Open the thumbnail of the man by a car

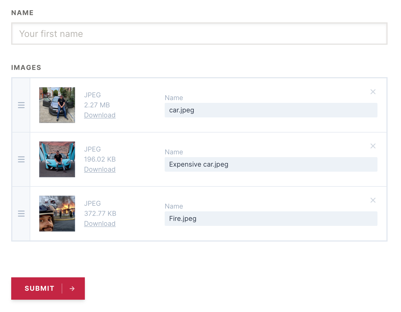(57, 105)
